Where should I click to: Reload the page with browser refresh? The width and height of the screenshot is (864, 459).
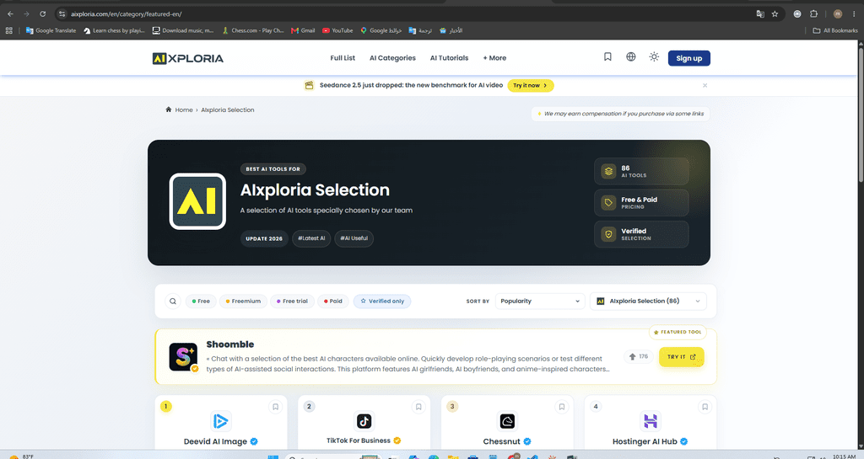(x=42, y=13)
